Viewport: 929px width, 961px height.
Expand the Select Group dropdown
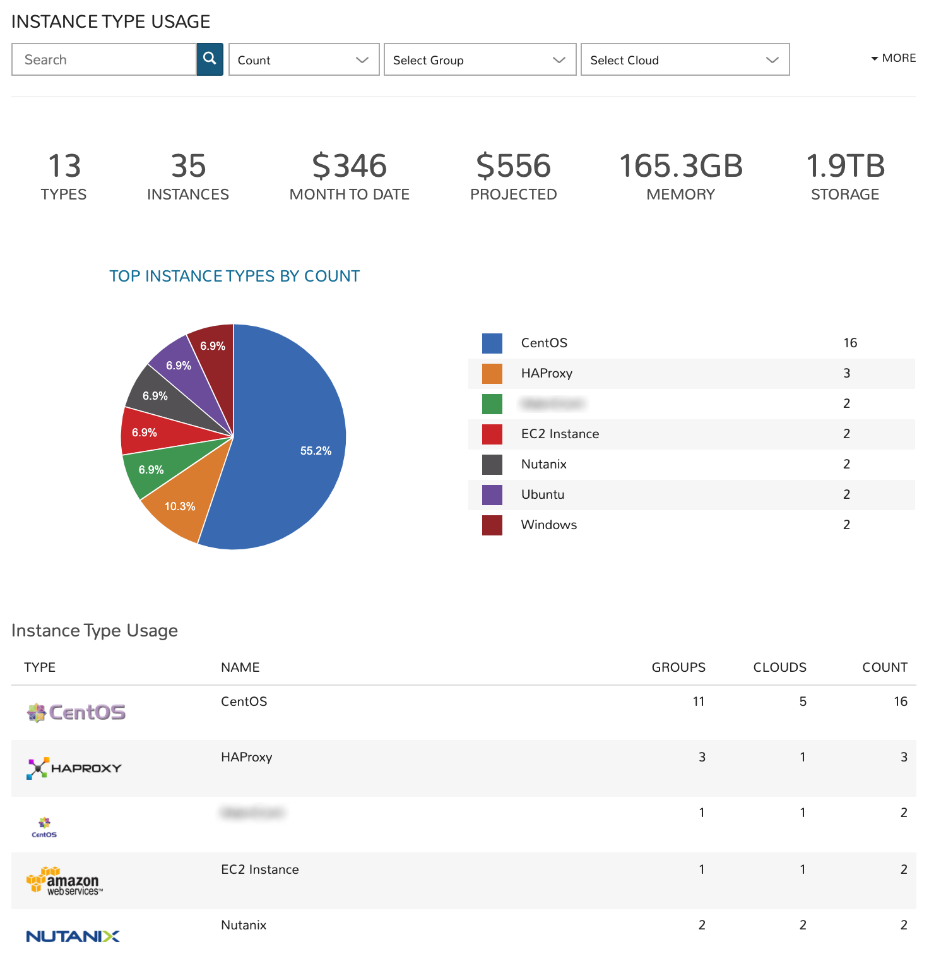[x=480, y=60]
